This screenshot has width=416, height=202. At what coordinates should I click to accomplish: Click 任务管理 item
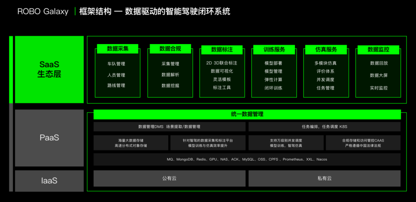coord(325,88)
